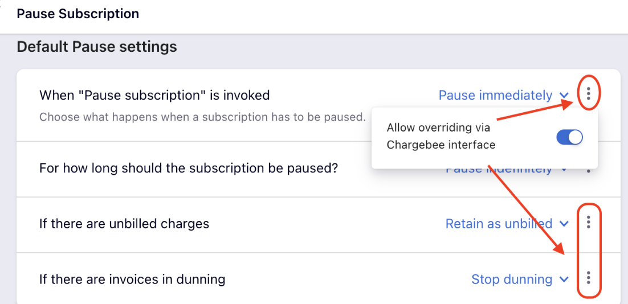Open the "Pause immediately" dropdown
Screen dimensions: 628x304
pyautogui.click(x=504, y=95)
